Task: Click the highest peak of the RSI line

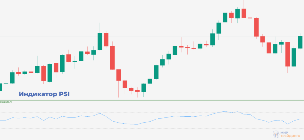Action: [225, 111]
